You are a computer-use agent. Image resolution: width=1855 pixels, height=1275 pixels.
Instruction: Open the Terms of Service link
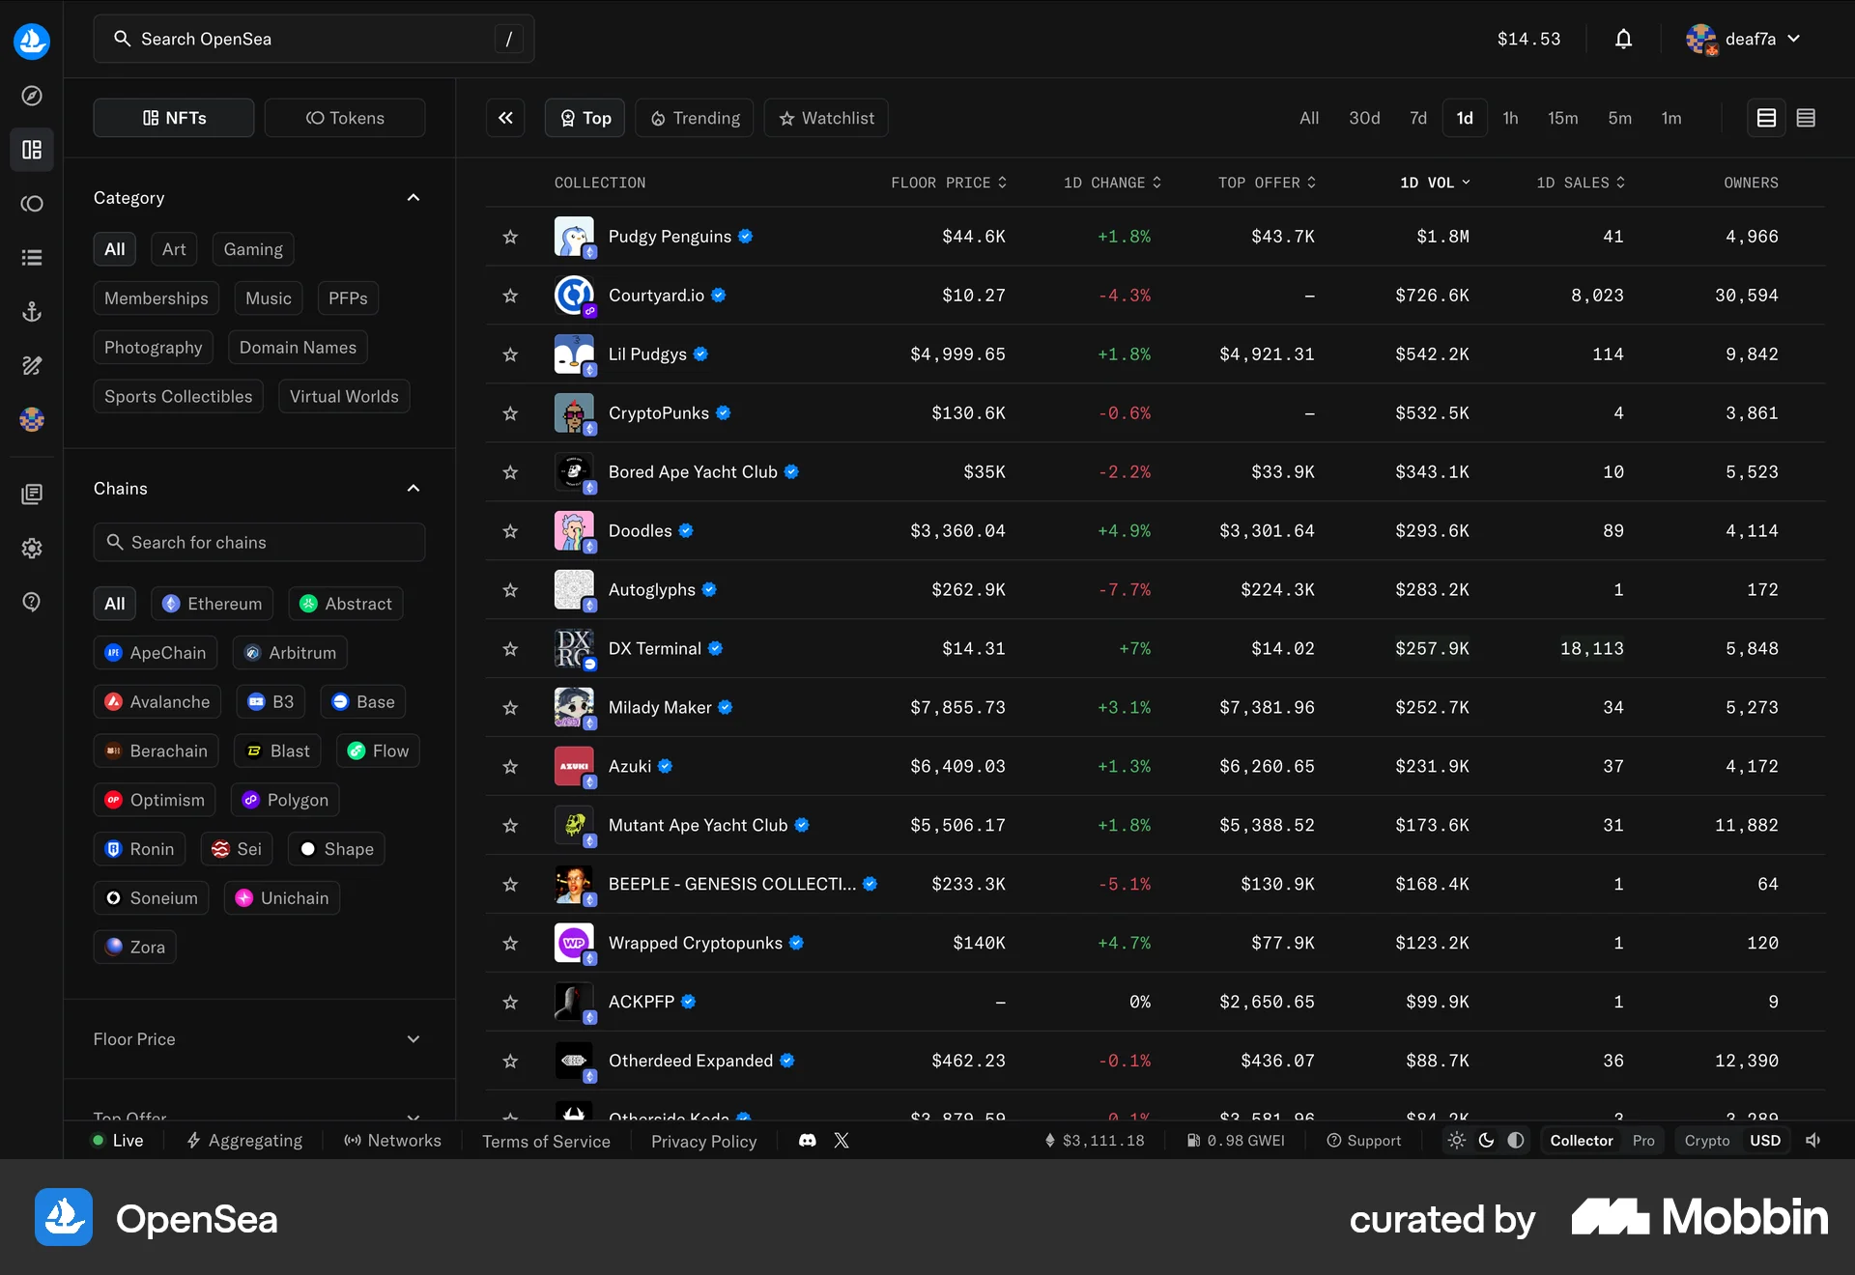point(546,1140)
